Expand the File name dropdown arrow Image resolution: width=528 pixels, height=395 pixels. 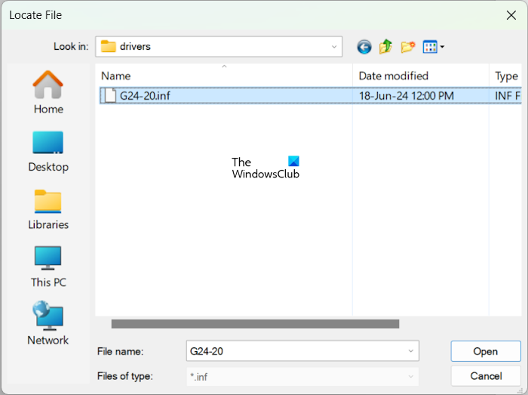411,351
